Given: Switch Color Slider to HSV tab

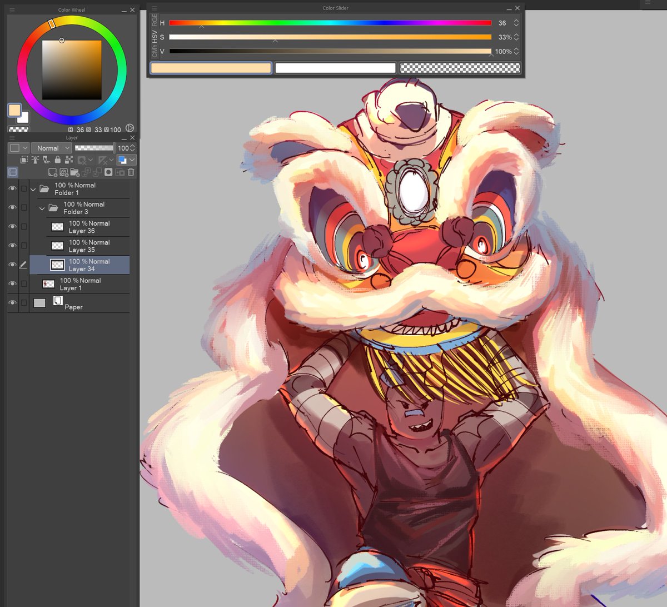Looking at the screenshot, I should [155, 37].
